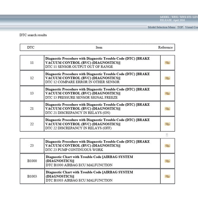This screenshot has width=198, height=198.
Task: Open DTC 22 relays (OFF) reference icon
Action: pos(167,124)
